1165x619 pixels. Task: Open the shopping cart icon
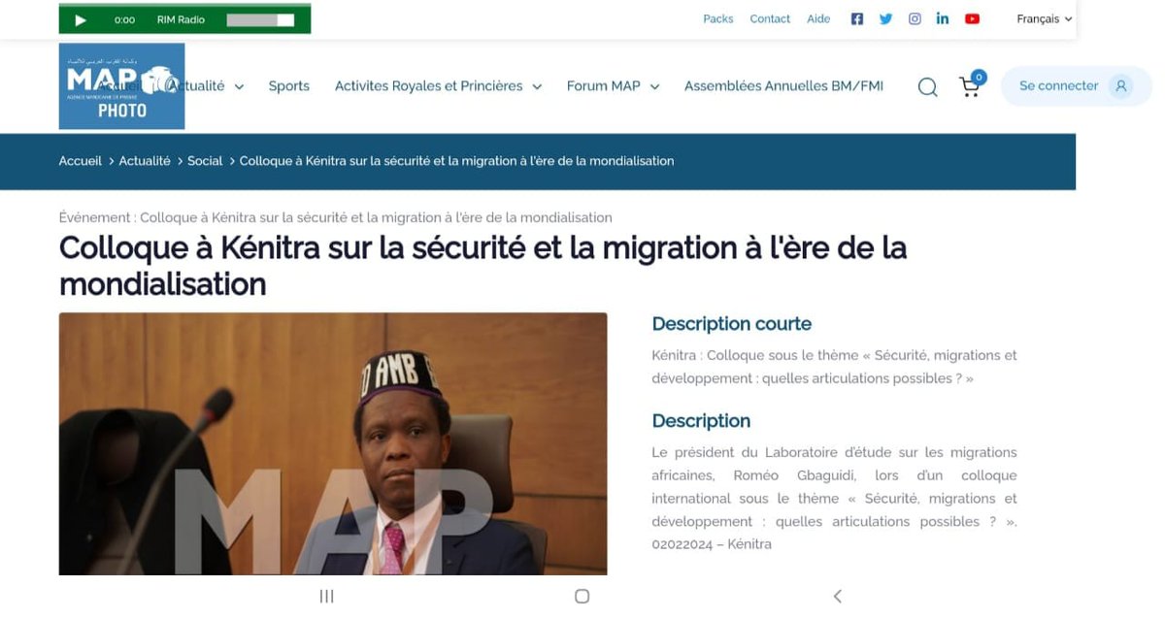pyautogui.click(x=968, y=87)
